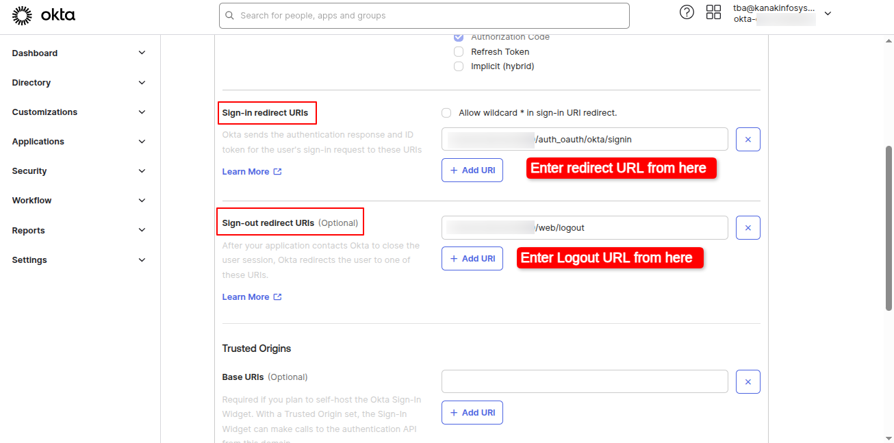Open the apps grid icon
The image size is (894, 443).
pyautogui.click(x=714, y=12)
